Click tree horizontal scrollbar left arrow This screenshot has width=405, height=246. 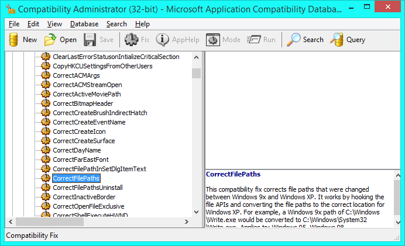coord(11,221)
